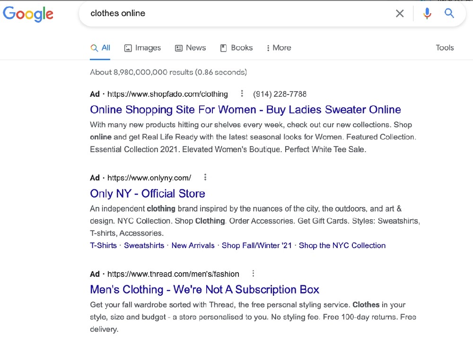Open the Tools options
Screen dimensions: 473x344
[445, 48]
